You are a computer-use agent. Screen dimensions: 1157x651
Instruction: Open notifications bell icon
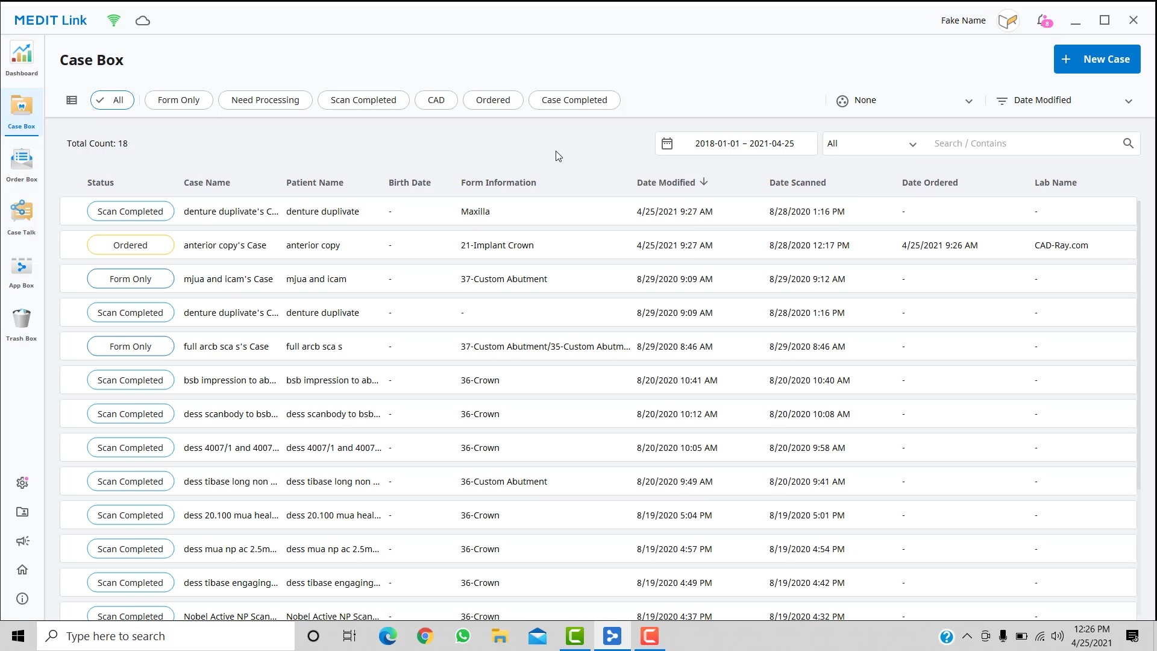point(1044,20)
